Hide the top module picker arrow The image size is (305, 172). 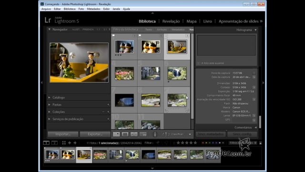pyautogui.click(x=152, y=13)
